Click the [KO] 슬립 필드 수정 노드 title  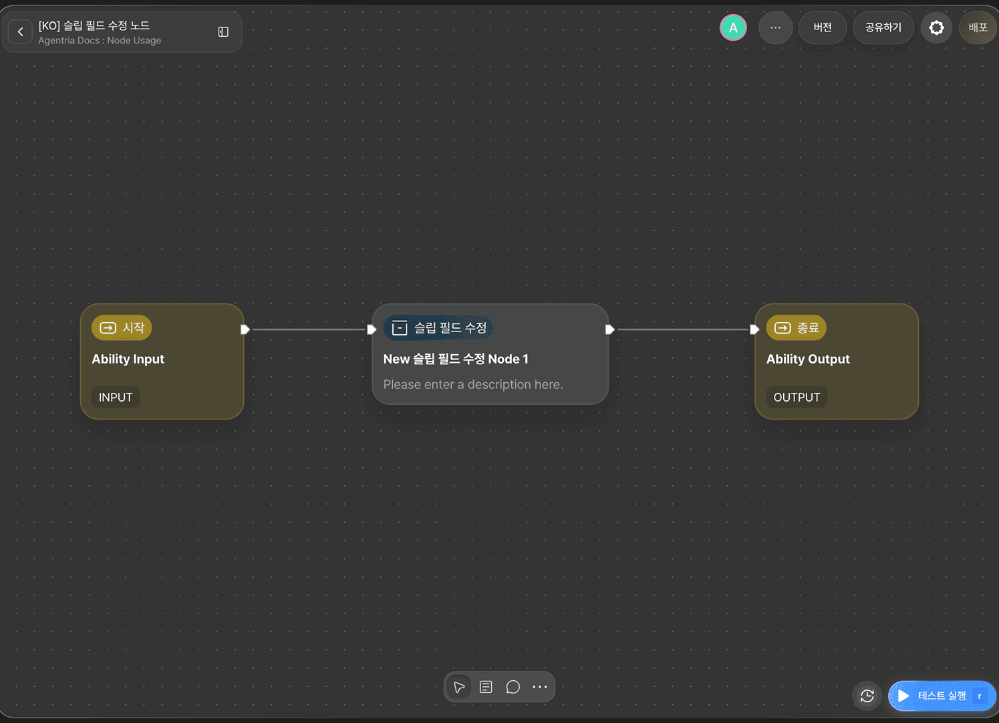pyautogui.click(x=94, y=25)
